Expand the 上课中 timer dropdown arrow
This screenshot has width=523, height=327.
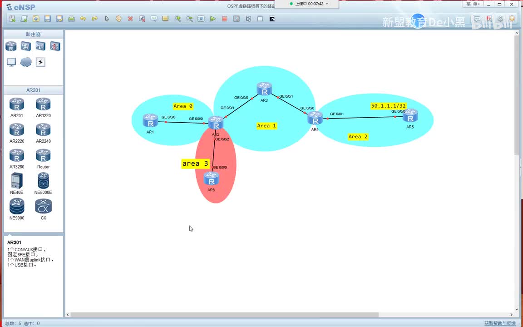327,4
